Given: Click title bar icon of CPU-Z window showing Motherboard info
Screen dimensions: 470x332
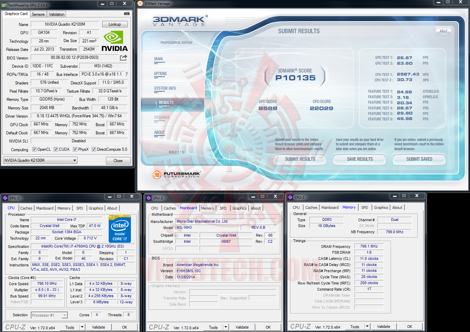Looking at the screenshot, I should 149,198.
